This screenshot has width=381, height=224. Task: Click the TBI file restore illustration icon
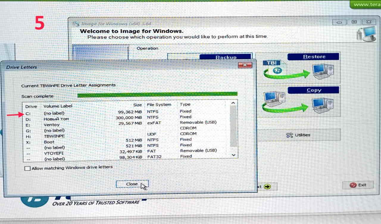[x=274, y=68]
